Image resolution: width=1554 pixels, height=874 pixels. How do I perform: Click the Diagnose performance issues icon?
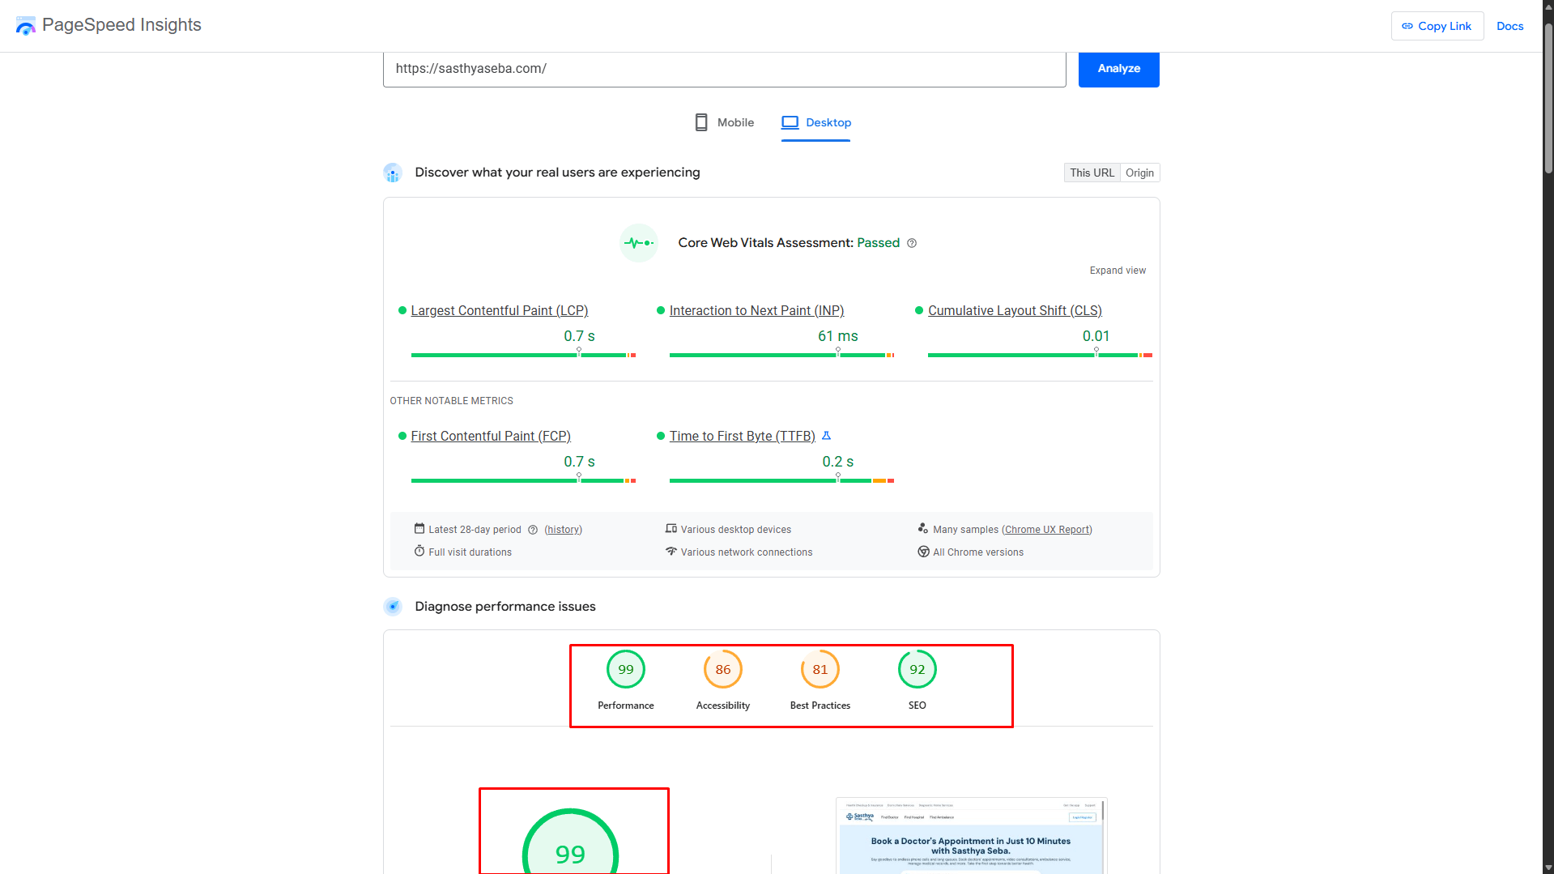(393, 607)
